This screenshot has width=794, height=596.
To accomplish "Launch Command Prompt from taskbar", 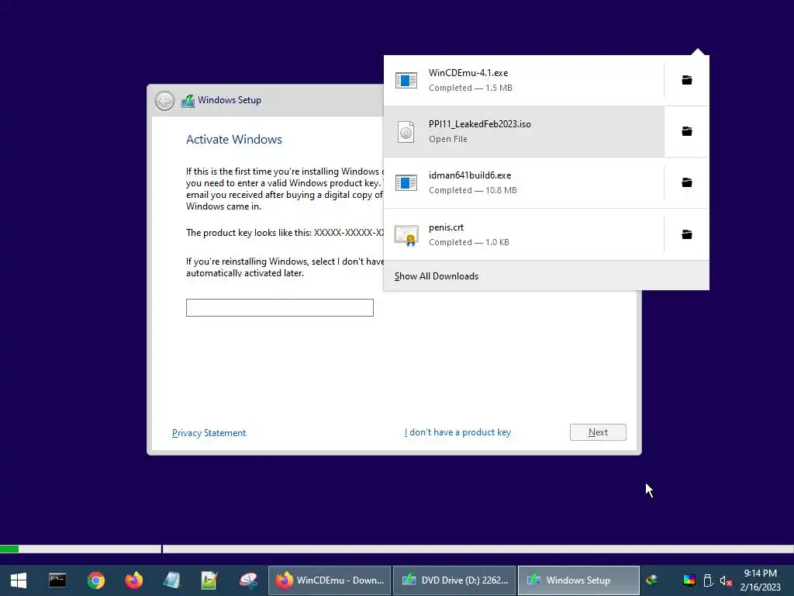I will point(57,580).
